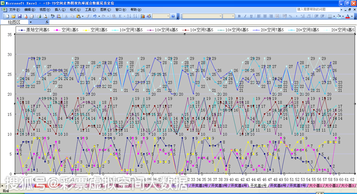
Task: Click the Copy icon
Action: click(72, 16)
